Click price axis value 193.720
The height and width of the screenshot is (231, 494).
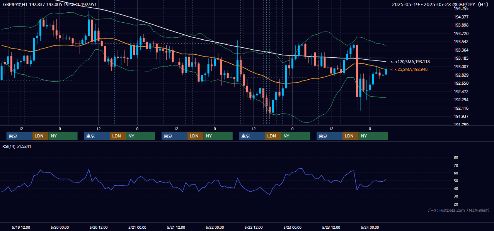click(461, 34)
